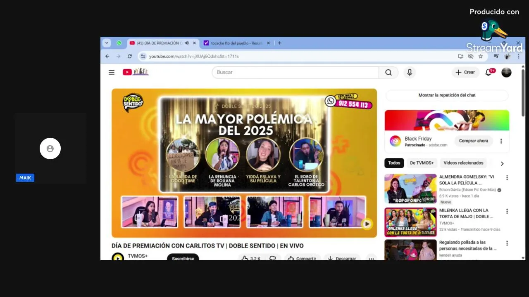This screenshot has height=297, width=529.
Task: Open options for MILENKA LLEGA video
Action: [x=507, y=211]
